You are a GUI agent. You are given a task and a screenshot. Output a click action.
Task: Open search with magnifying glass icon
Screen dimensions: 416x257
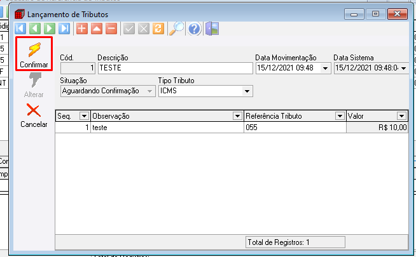click(177, 29)
